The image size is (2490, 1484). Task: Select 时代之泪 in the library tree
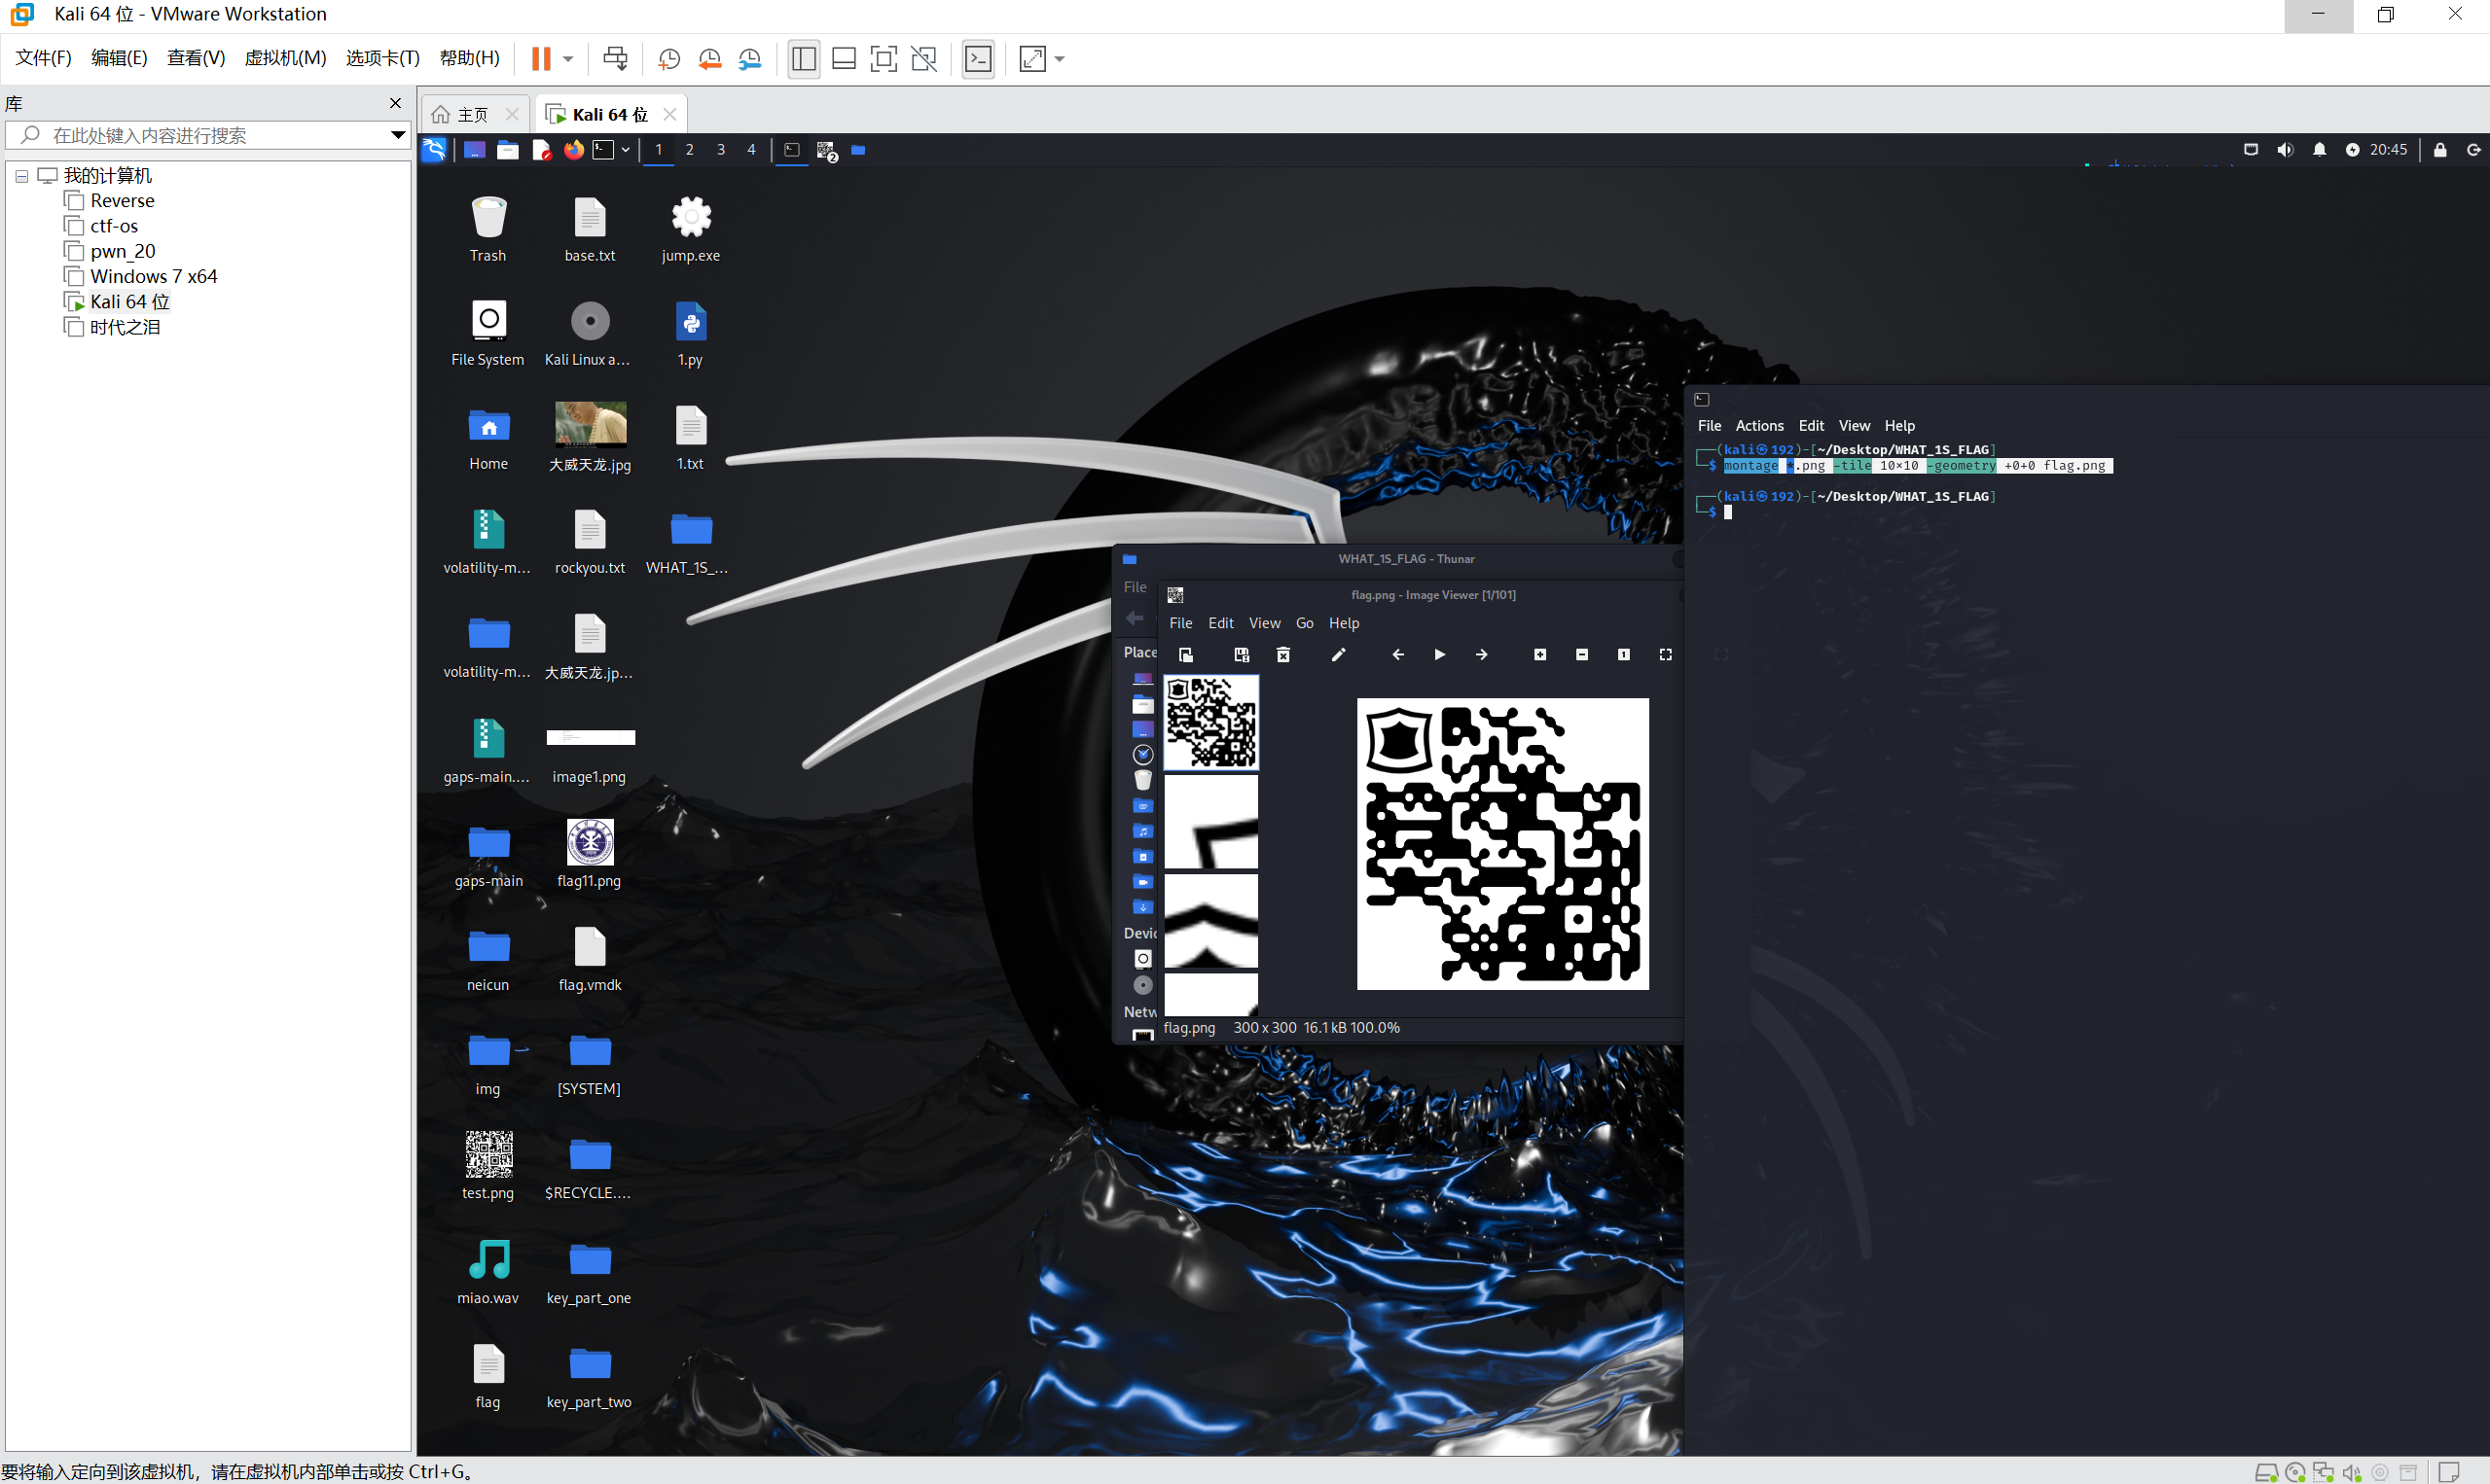(x=124, y=327)
